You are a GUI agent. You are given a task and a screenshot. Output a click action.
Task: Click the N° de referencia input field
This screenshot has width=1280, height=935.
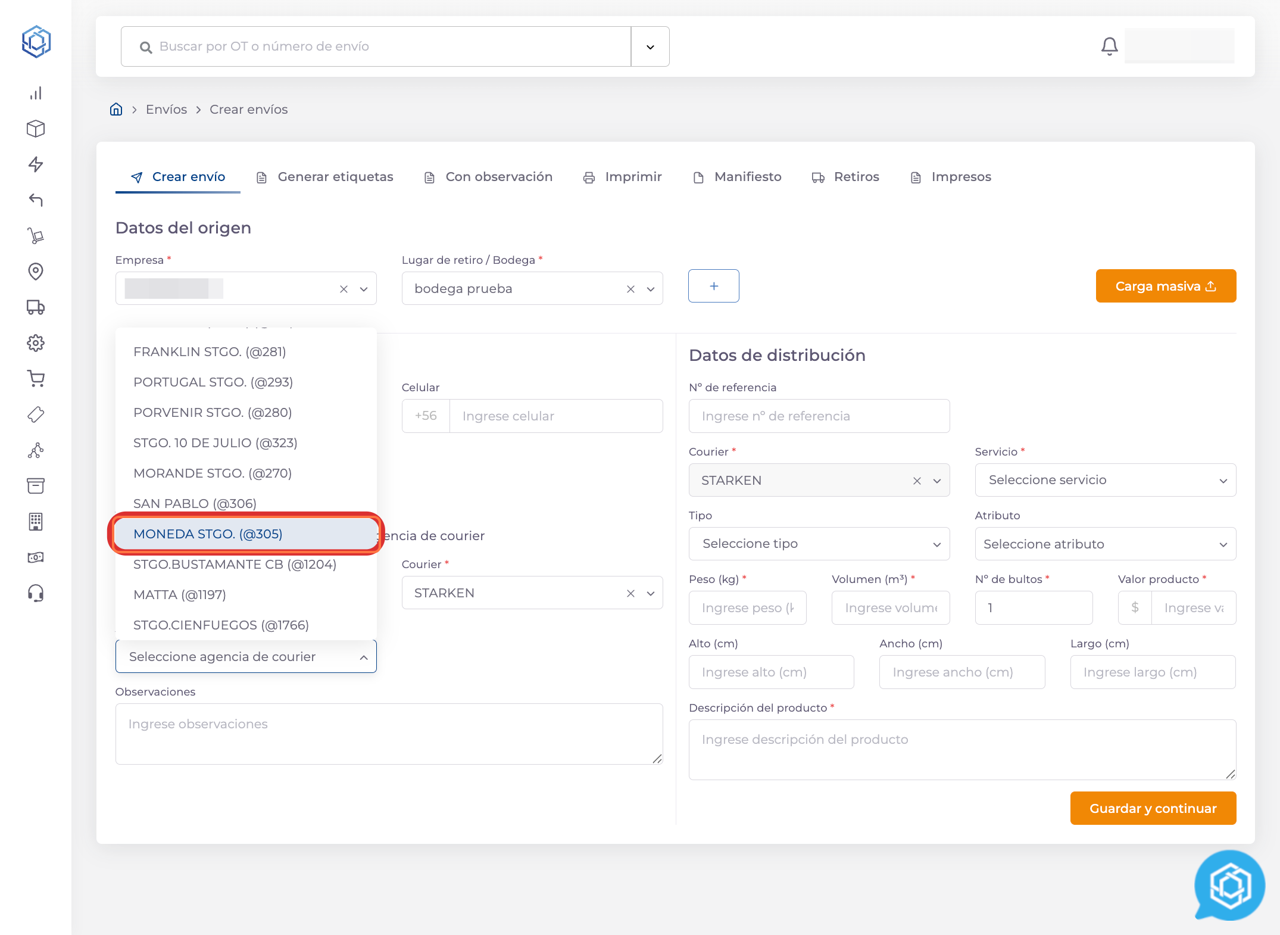[819, 416]
